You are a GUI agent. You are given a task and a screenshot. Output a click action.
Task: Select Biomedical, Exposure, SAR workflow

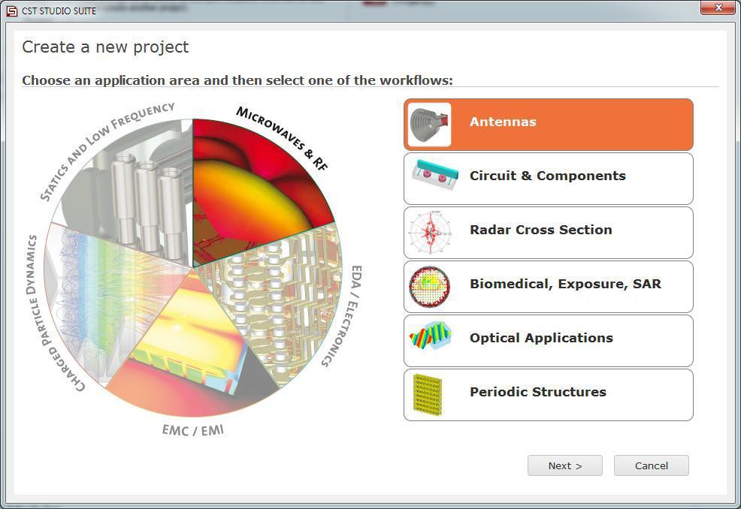click(548, 287)
